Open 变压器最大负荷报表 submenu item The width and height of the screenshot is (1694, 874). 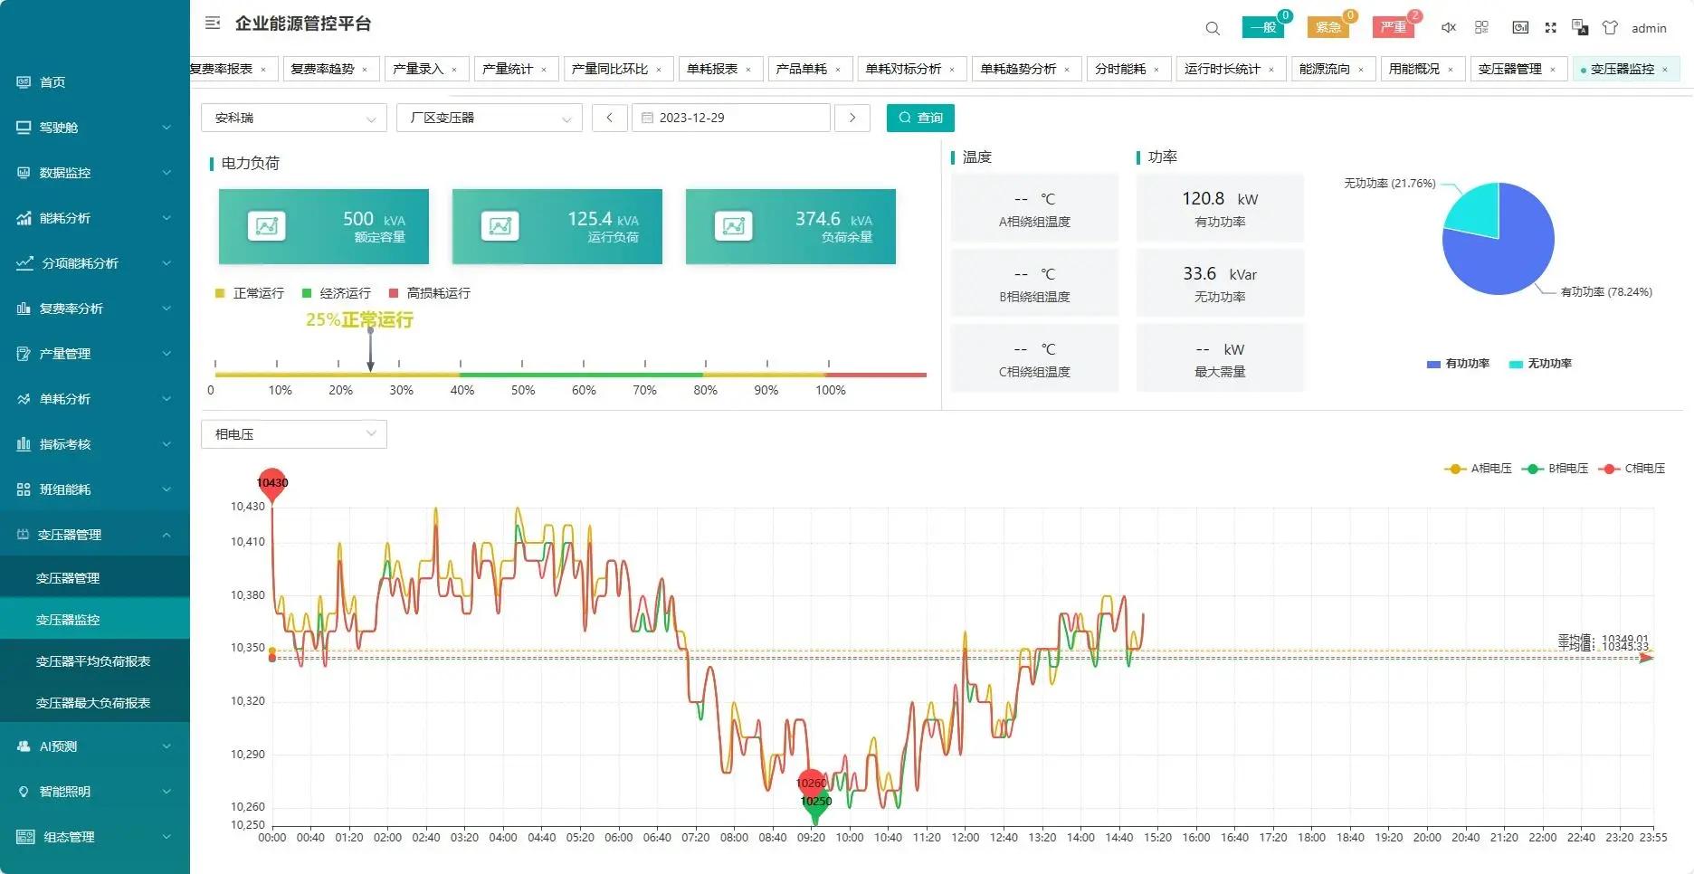[x=95, y=703]
